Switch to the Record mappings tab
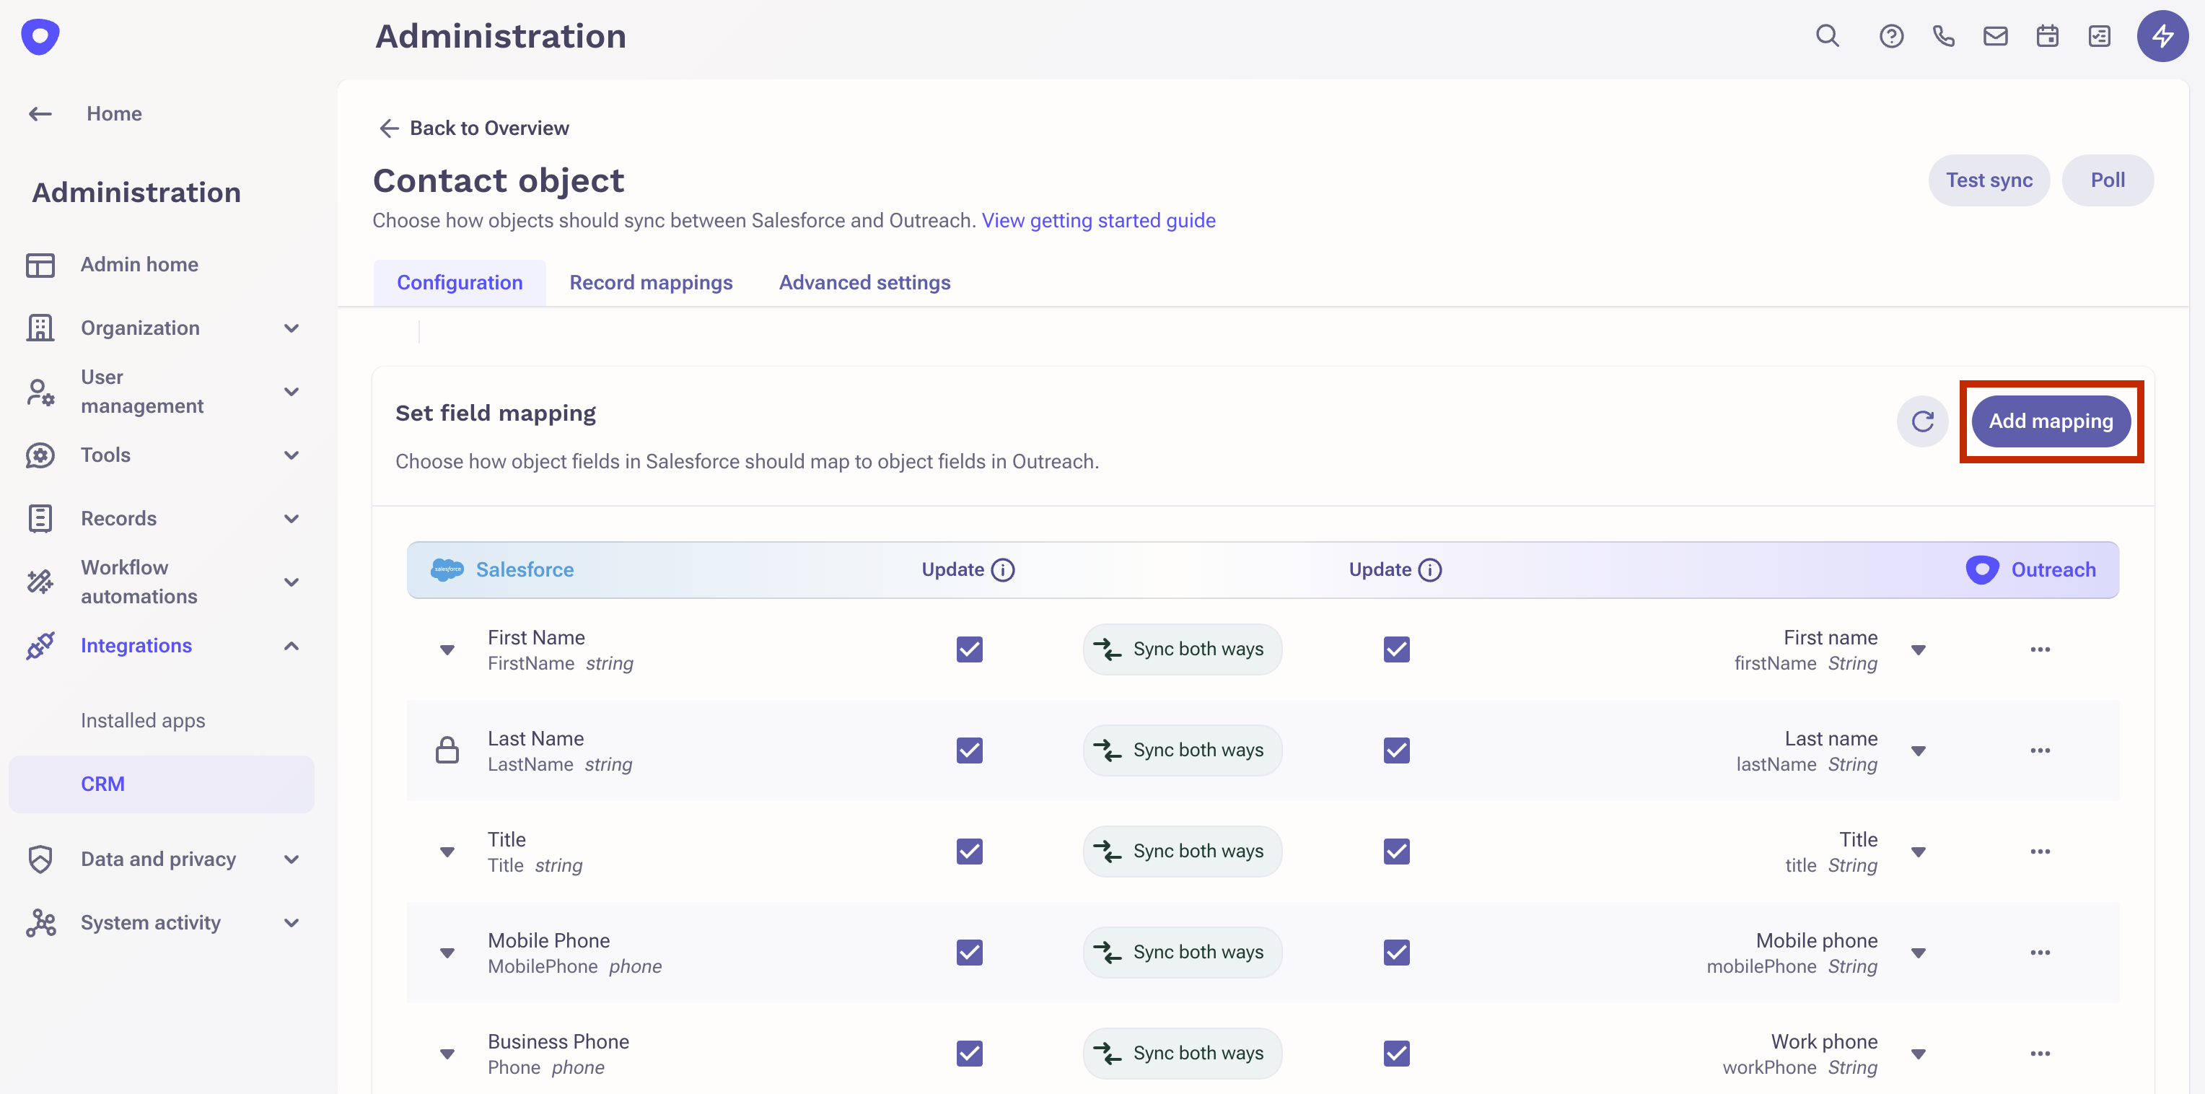The height and width of the screenshot is (1094, 2205). (x=651, y=282)
